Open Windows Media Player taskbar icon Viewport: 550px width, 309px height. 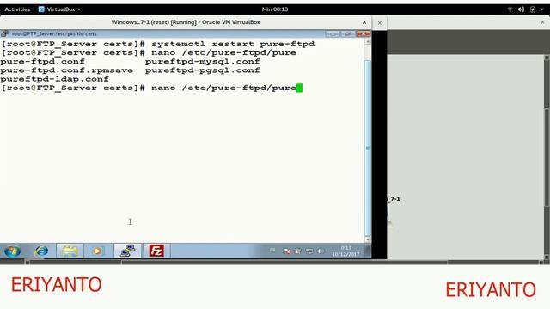97,251
